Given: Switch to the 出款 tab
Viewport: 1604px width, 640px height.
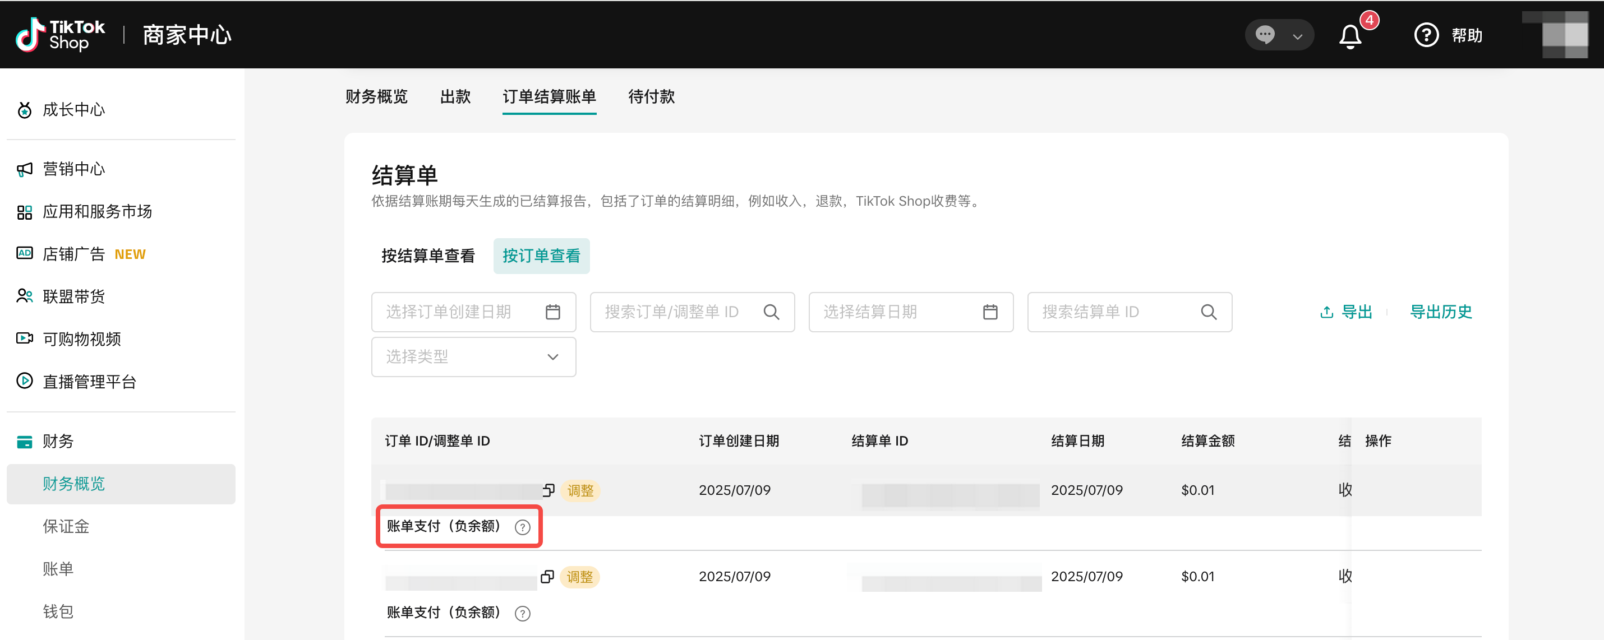Looking at the screenshot, I should [x=455, y=97].
